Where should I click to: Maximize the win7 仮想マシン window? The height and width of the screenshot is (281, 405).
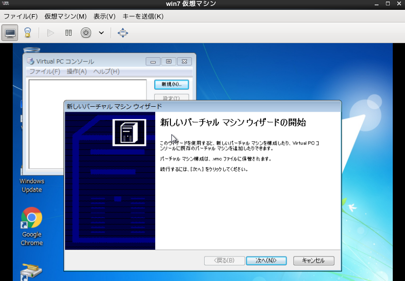coord(388,3)
